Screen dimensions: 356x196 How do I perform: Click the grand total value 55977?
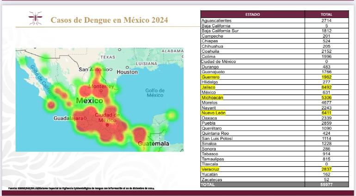(326, 184)
